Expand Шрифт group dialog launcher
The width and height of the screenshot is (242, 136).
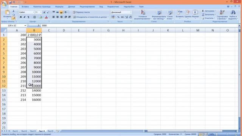49,22
